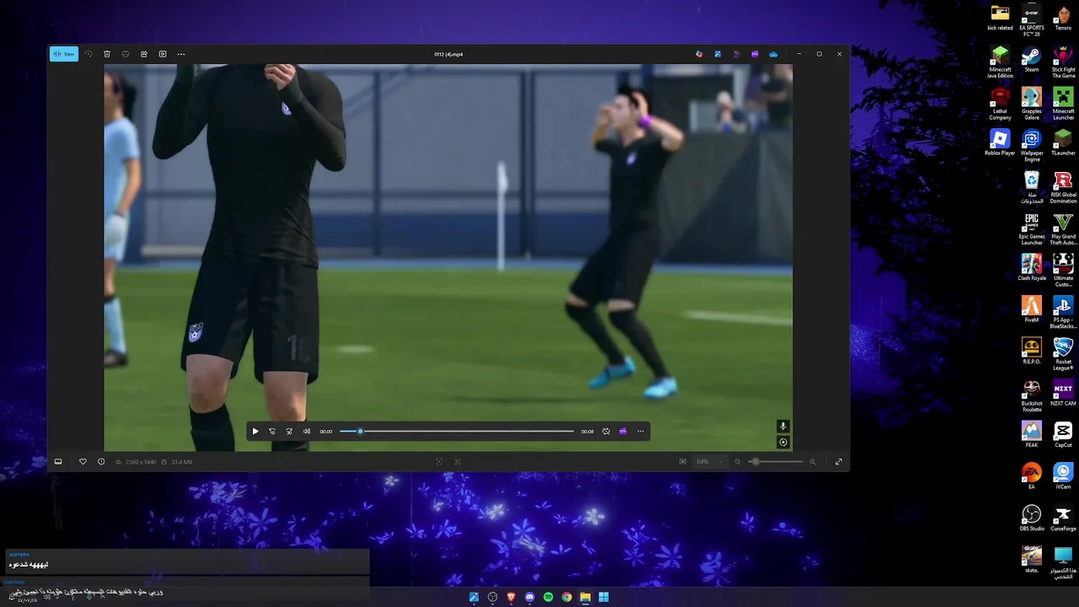Viewport: 1079px width, 607px height.
Task: Click the file size text 33.4 MB
Action: 181,462
